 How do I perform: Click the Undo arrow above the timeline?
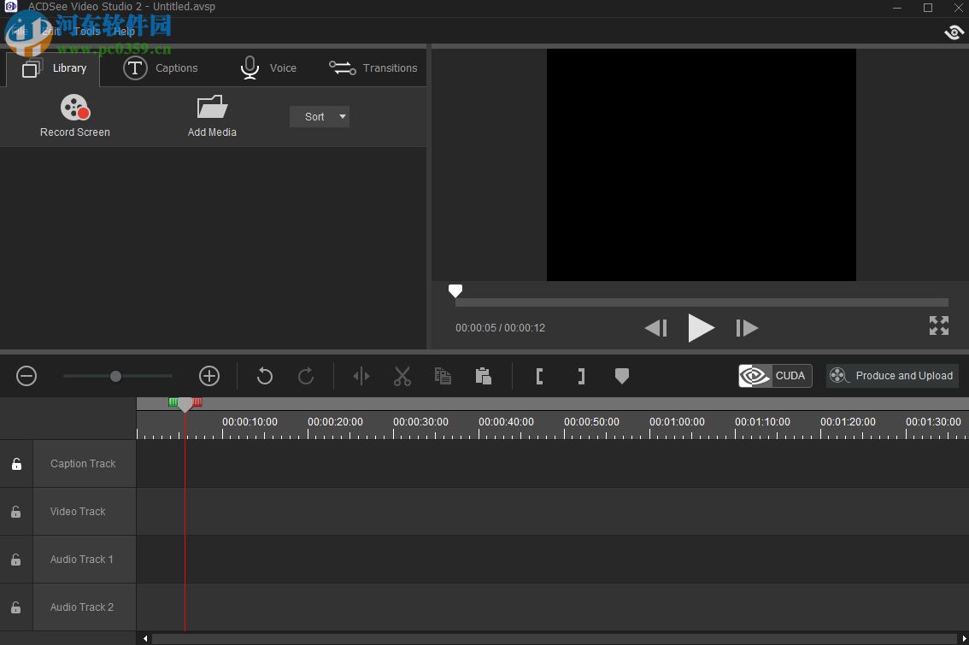point(264,376)
